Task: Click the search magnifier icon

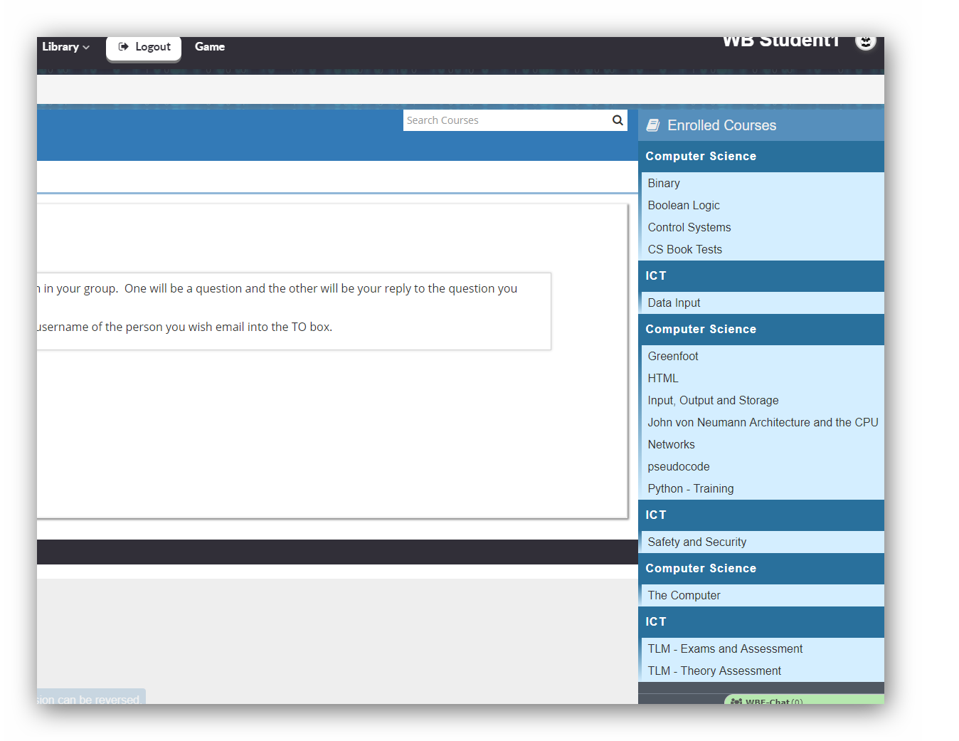Action: point(618,120)
